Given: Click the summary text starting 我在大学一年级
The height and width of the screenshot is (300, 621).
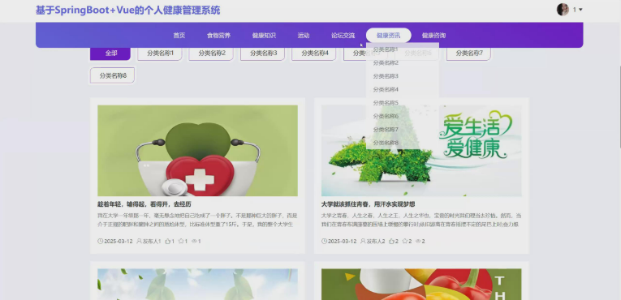Looking at the screenshot, I should (x=197, y=220).
